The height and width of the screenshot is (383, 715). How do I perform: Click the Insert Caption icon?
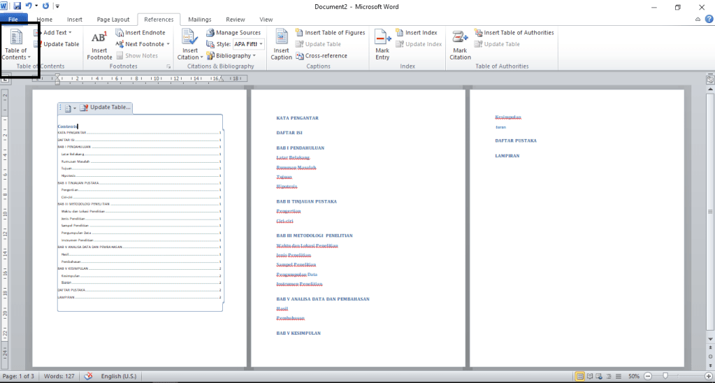pos(281,38)
